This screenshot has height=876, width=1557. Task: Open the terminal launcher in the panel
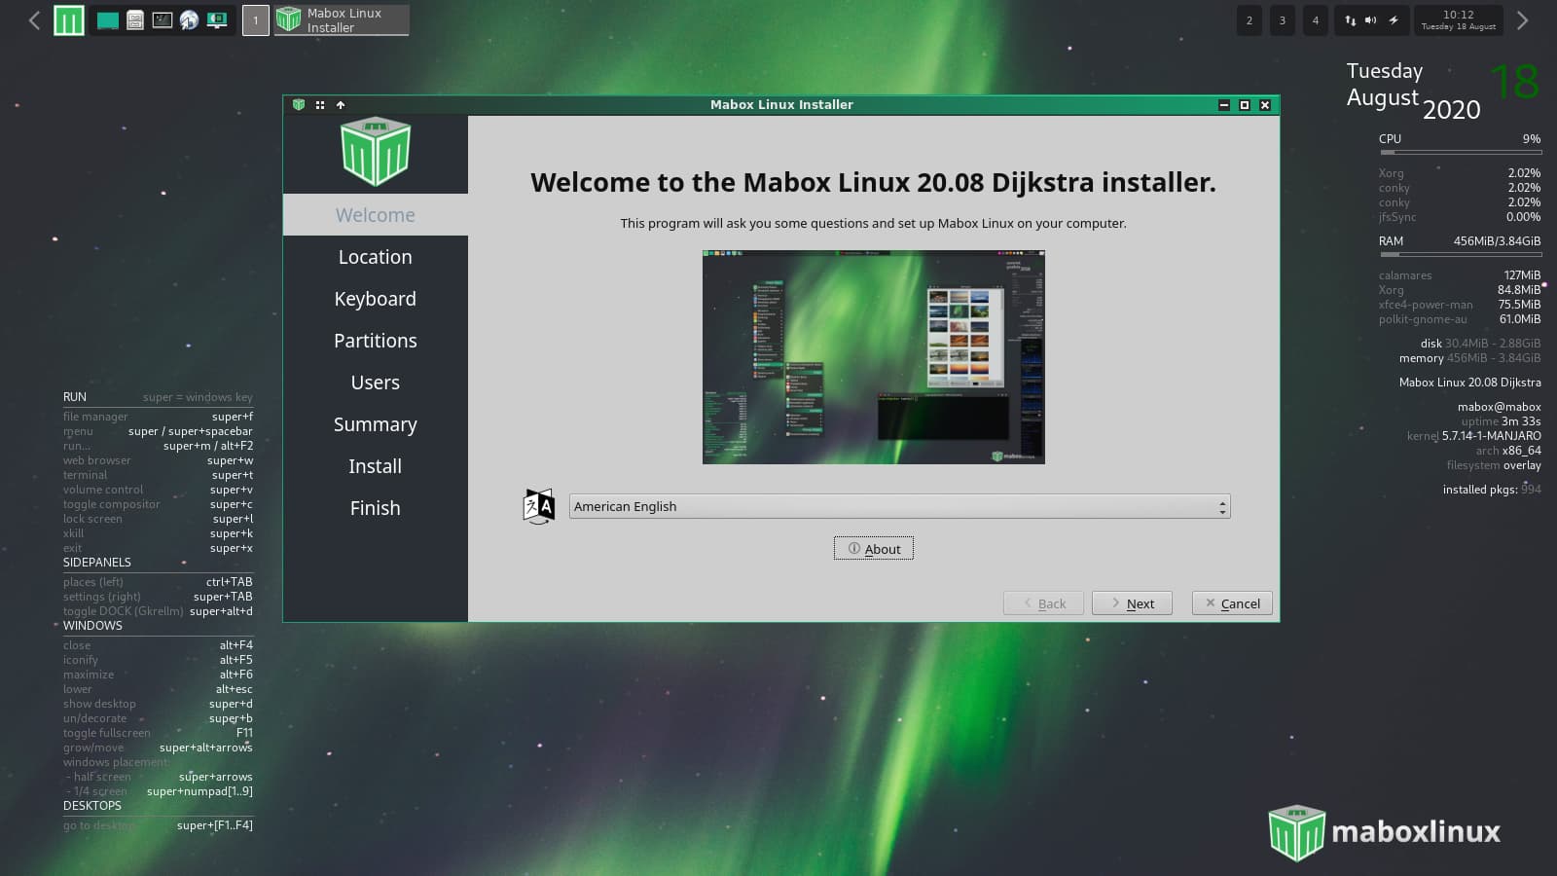(x=163, y=20)
